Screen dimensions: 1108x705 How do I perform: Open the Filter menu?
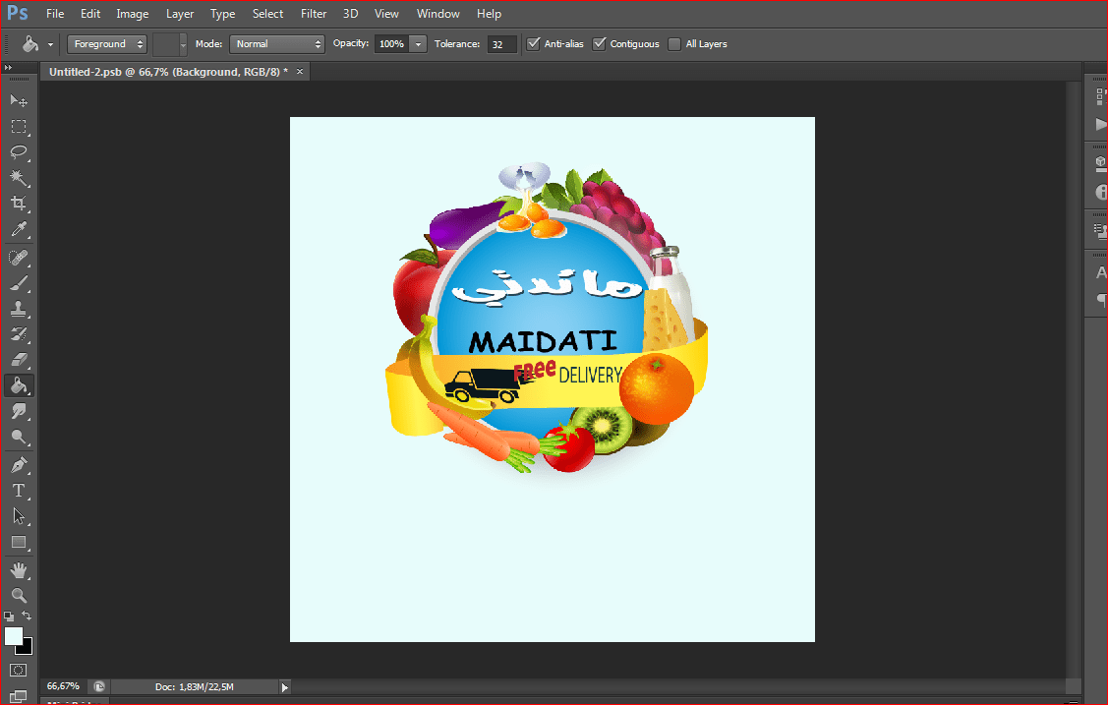(x=314, y=14)
